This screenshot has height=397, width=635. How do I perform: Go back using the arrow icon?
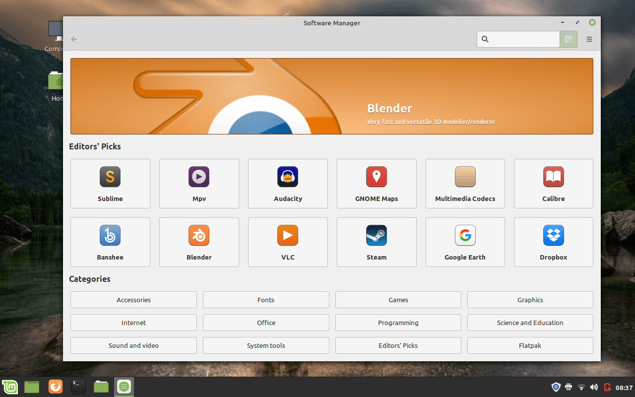pyautogui.click(x=74, y=39)
